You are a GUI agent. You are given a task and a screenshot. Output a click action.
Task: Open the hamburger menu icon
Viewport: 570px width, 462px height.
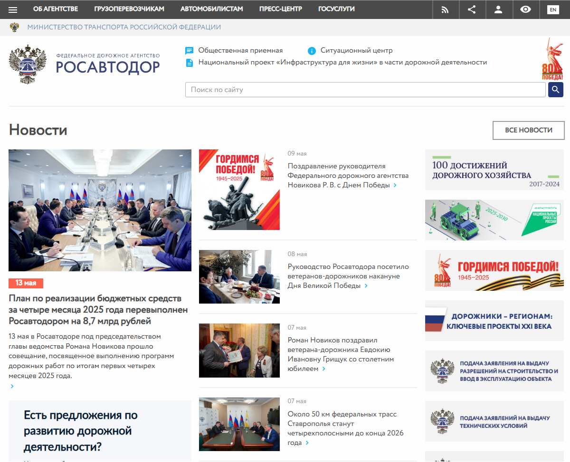coord(13,9)
